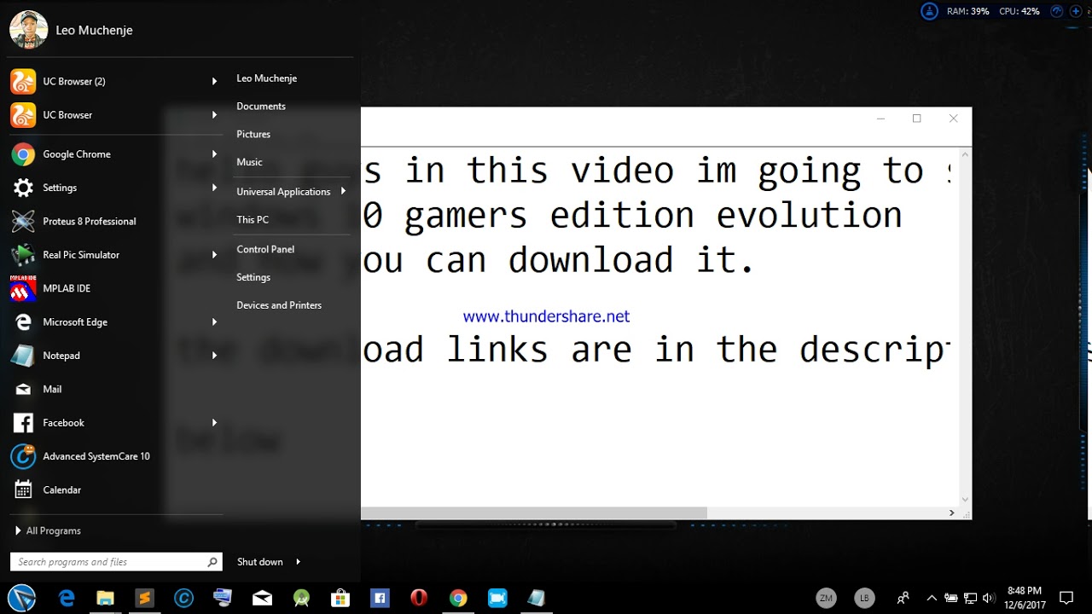Open Pictures from start menu

pyautogui.click(x=253, y=135)
